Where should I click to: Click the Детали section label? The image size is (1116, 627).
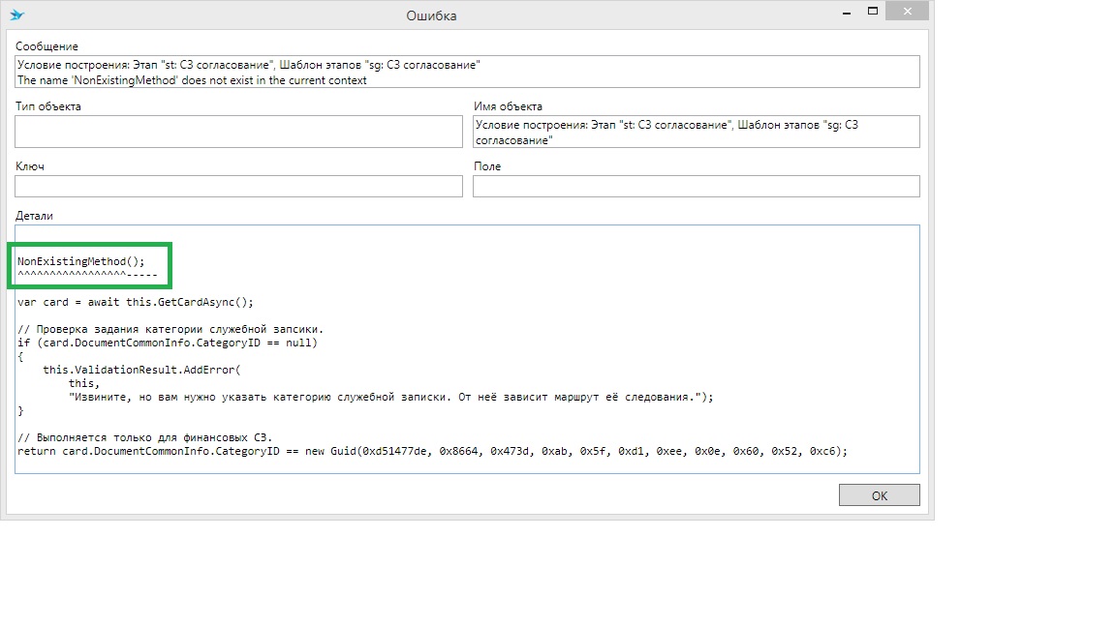click(x=35, y=215)
